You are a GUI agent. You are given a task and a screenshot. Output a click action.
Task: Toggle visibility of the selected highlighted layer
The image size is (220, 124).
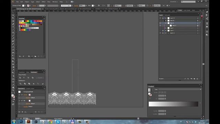(x=161, y=23)
